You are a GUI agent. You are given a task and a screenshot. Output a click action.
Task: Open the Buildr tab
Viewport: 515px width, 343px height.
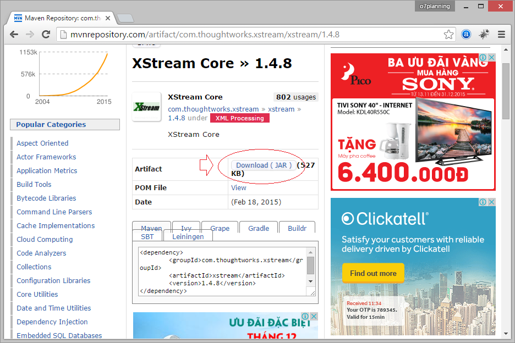297,228
